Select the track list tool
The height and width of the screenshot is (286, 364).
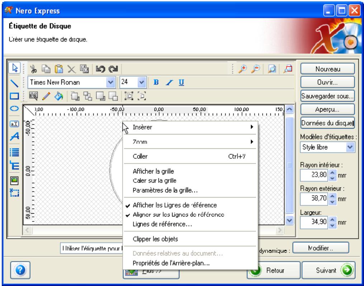tap(14, 152)
